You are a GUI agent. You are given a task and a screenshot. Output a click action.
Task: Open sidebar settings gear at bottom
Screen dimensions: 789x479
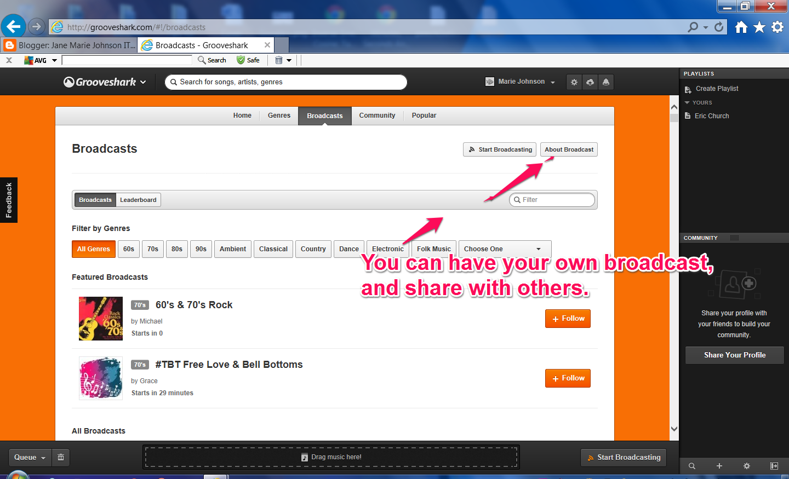(747, 466)
